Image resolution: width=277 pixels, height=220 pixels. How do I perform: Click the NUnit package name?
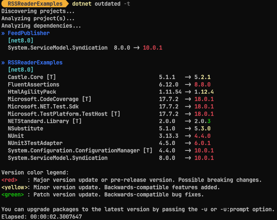click(x=16, y=136)
